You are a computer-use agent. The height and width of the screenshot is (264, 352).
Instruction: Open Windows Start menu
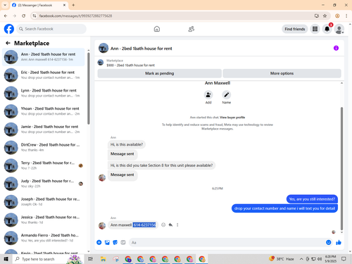6,259
